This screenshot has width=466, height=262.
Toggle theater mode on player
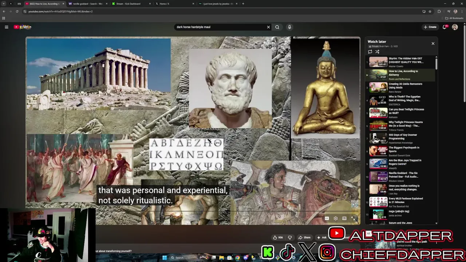pos(344,218)
